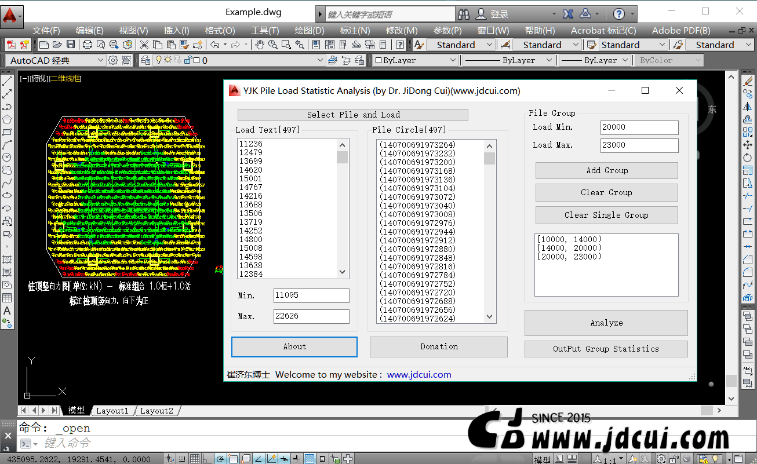Image resolution: width=757 pixels, height=464 pixels.
Task: Toggle Lineweight display in status bar
Action: (x=297, y=459)
